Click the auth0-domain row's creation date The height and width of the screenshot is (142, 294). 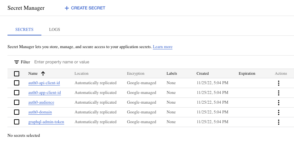coord(213,112)
